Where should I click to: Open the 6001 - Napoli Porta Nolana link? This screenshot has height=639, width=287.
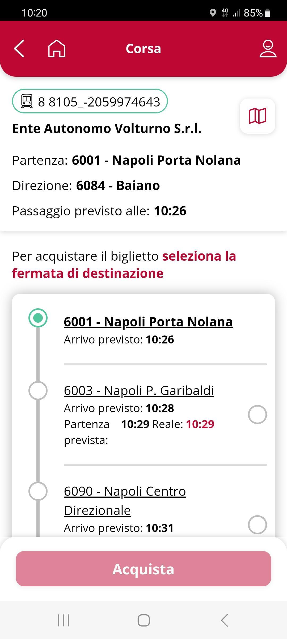(x=148, y=322)
